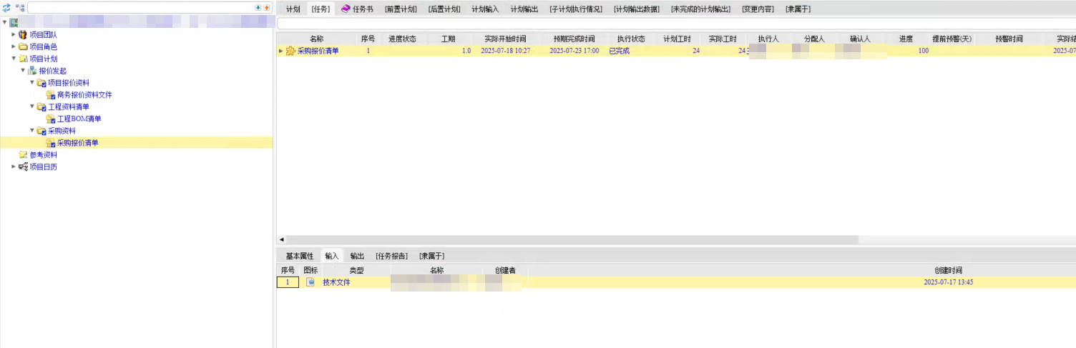Expand the 项目团队 node

(x=13, y=34)
